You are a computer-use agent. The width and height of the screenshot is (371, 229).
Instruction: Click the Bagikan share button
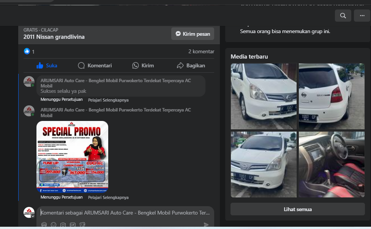tap(191, 65)
